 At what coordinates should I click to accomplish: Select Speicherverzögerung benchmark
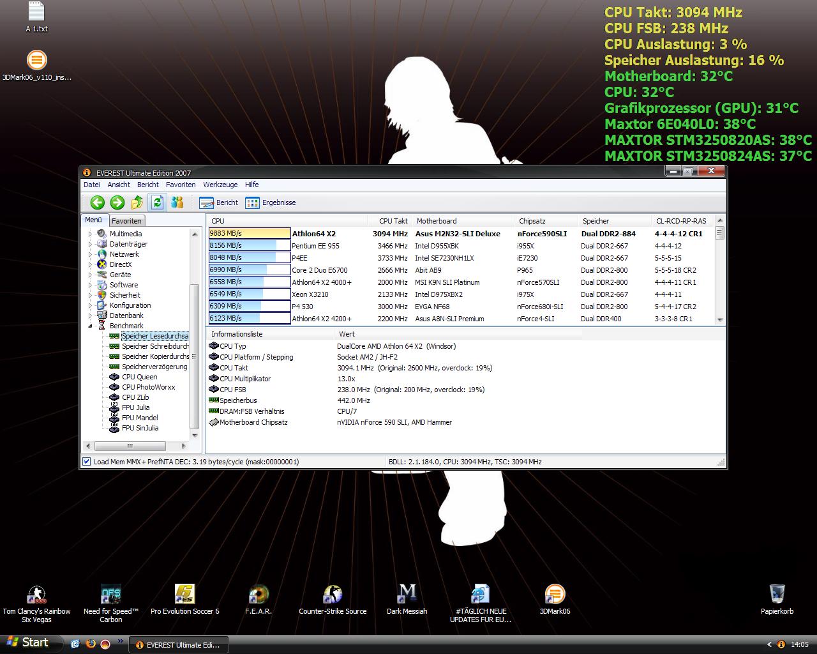pyautogui.click(x=154, y=367)
